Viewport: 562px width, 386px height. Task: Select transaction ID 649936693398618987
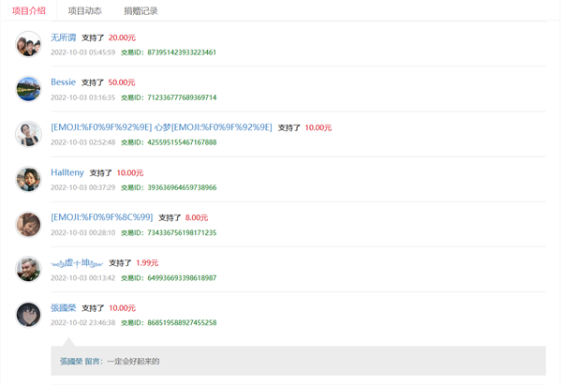(182, 277)
